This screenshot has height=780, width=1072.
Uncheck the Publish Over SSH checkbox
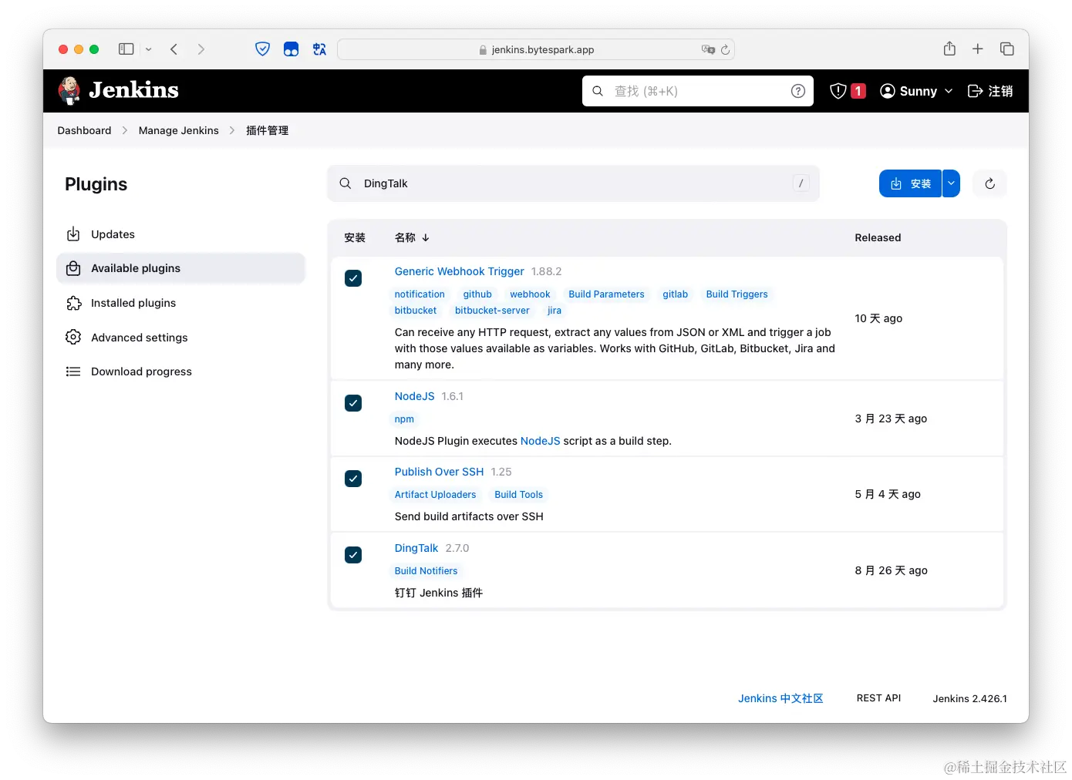[x=353, y=479]
